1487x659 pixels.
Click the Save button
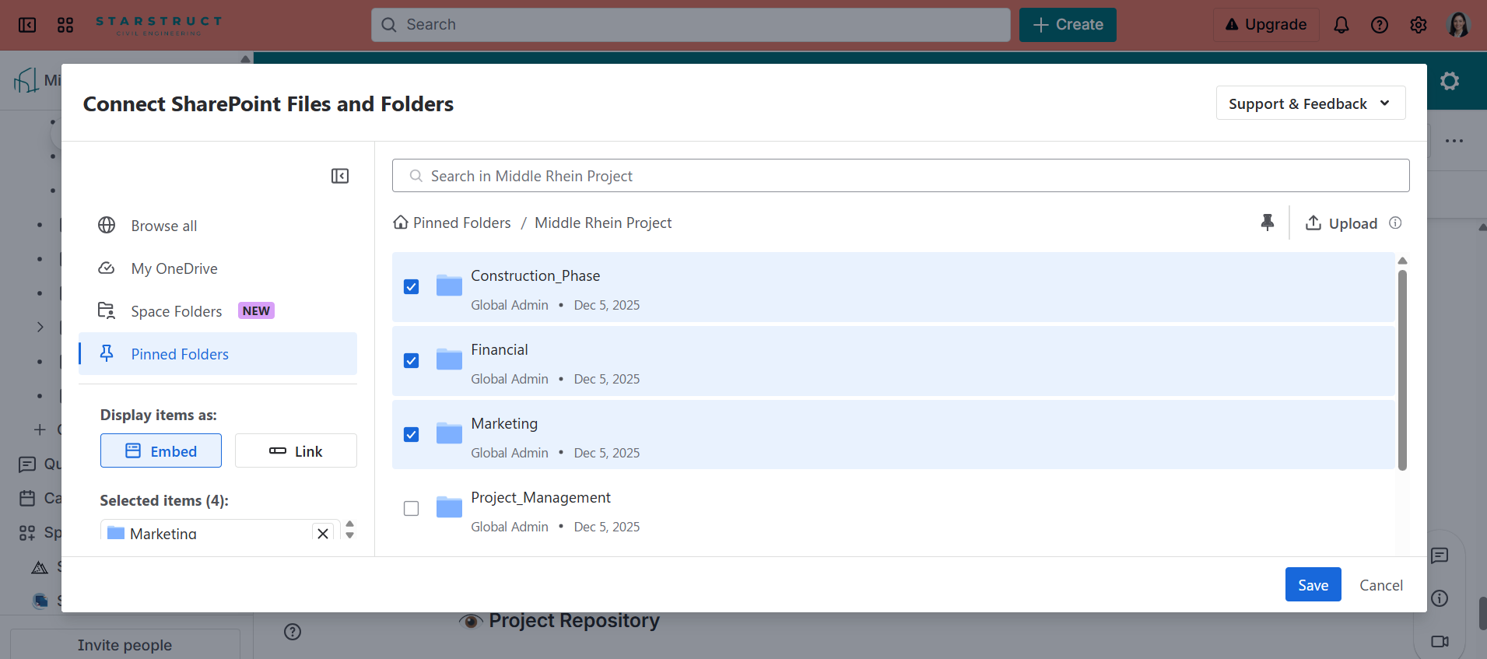tap(1312, 585)
